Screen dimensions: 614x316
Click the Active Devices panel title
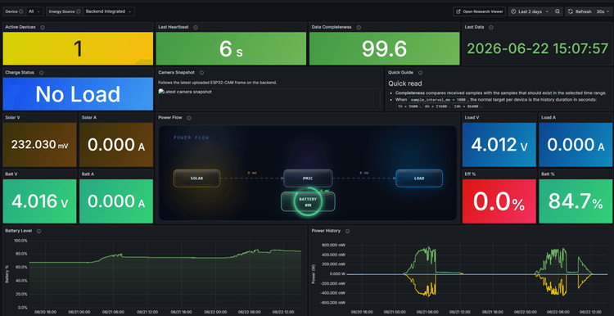(x=20, y=27)
